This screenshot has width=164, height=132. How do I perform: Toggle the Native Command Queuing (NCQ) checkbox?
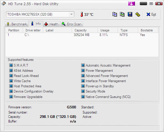tap(83, 97)
